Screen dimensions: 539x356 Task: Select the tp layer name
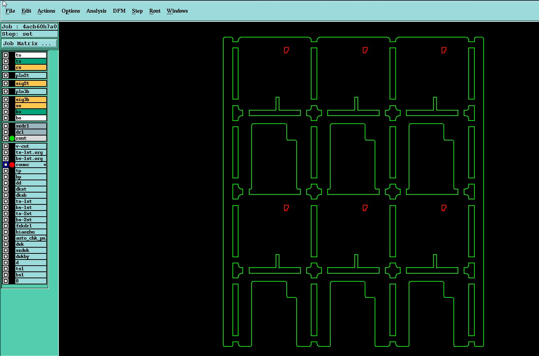pos(31,171)
